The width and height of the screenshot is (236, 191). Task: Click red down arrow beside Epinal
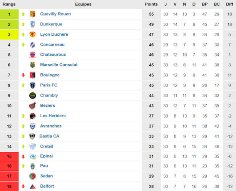[23, 156]
